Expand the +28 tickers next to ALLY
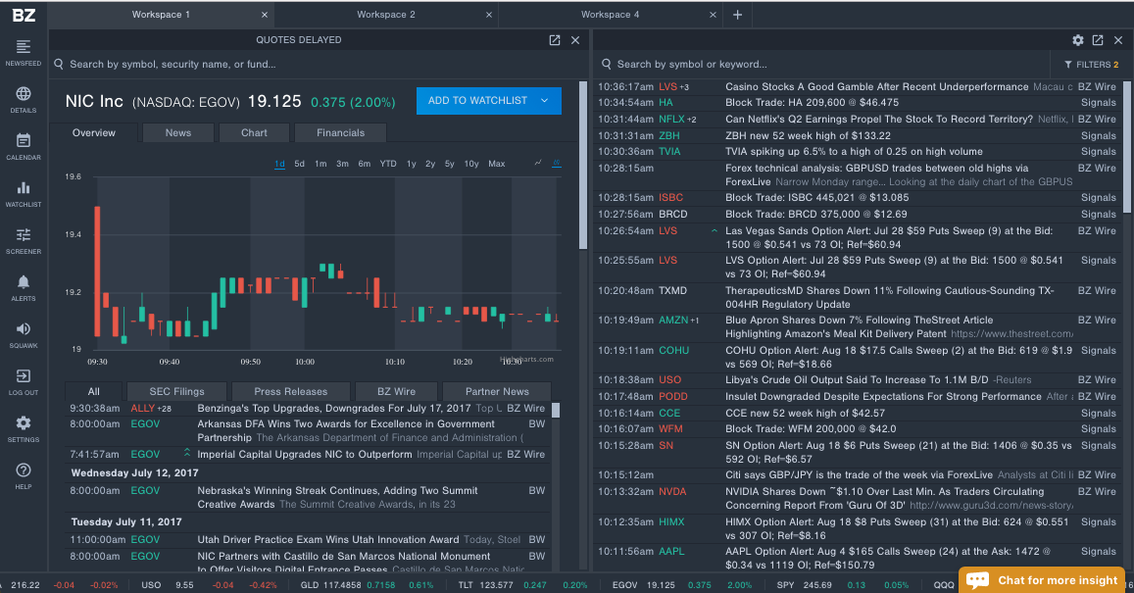This screenshot has width=1134, height=593. 164,409
